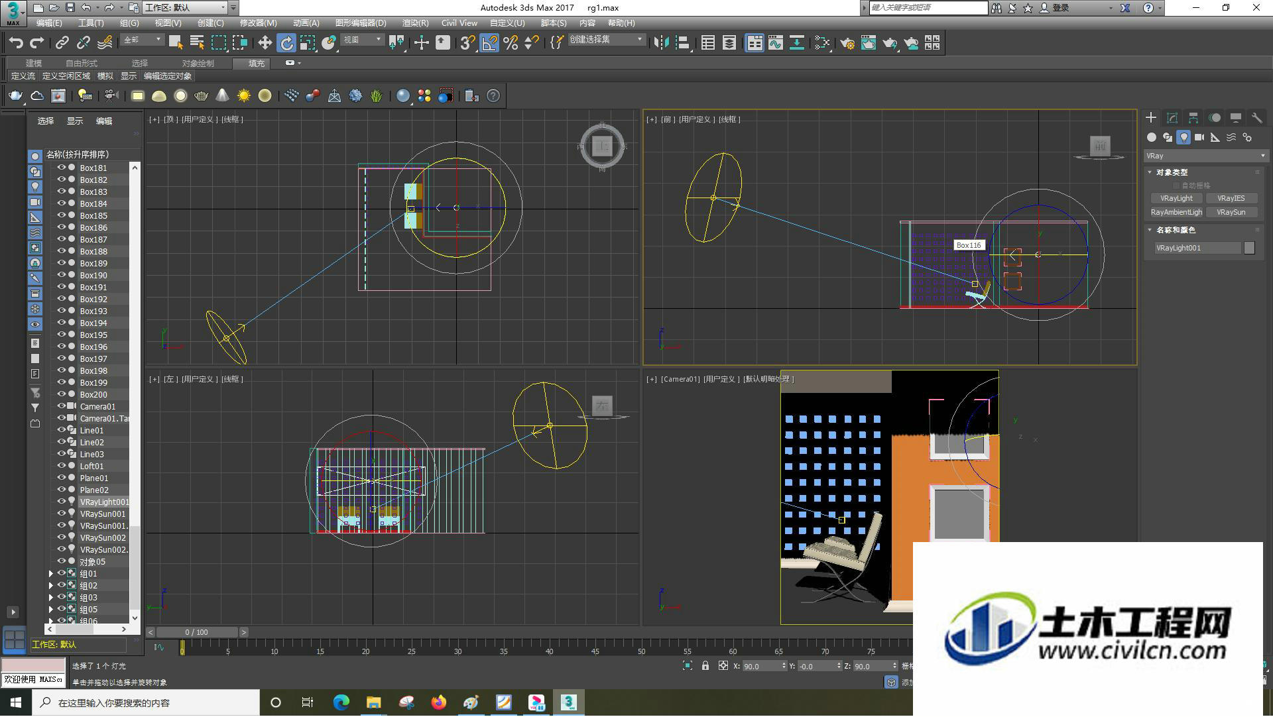
Task: Open the VRay light category dropdown
Action: coord(1206,156)
